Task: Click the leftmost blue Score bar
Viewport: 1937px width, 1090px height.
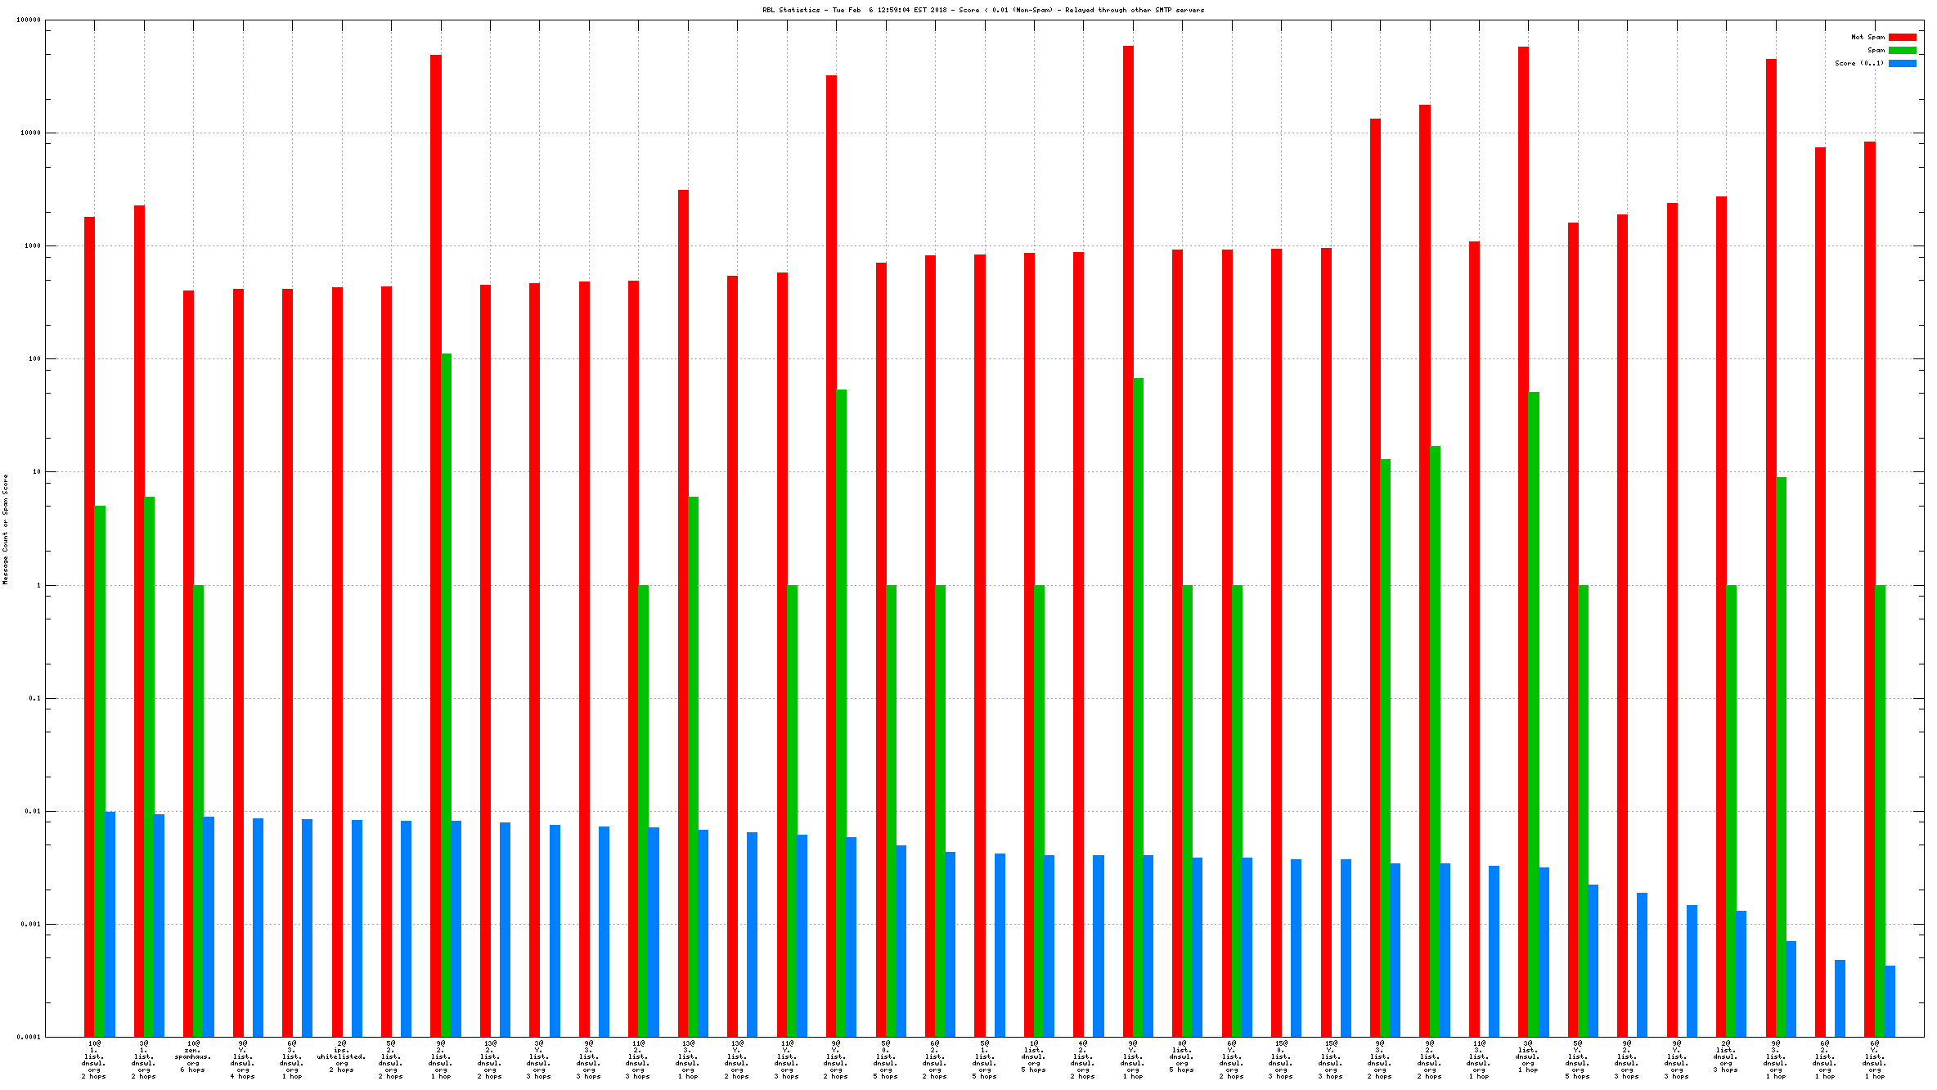Action: coord(110,924)
